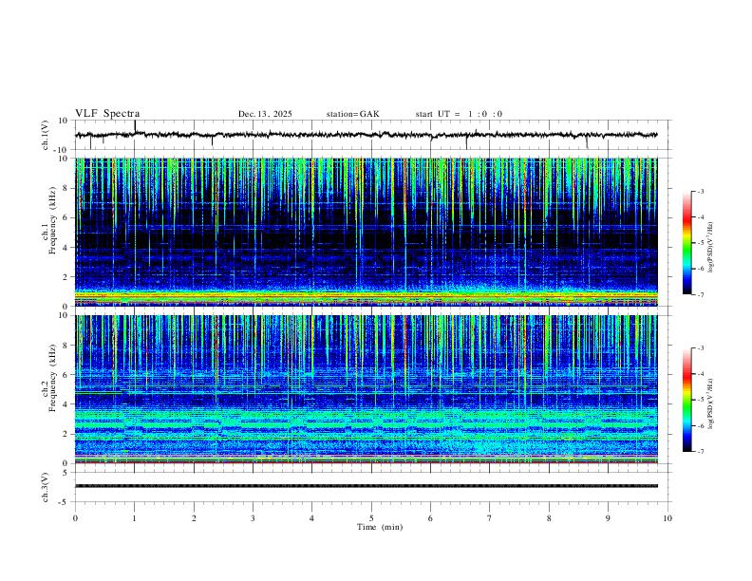Click time axis tick label "1"

tap(134, 518)
